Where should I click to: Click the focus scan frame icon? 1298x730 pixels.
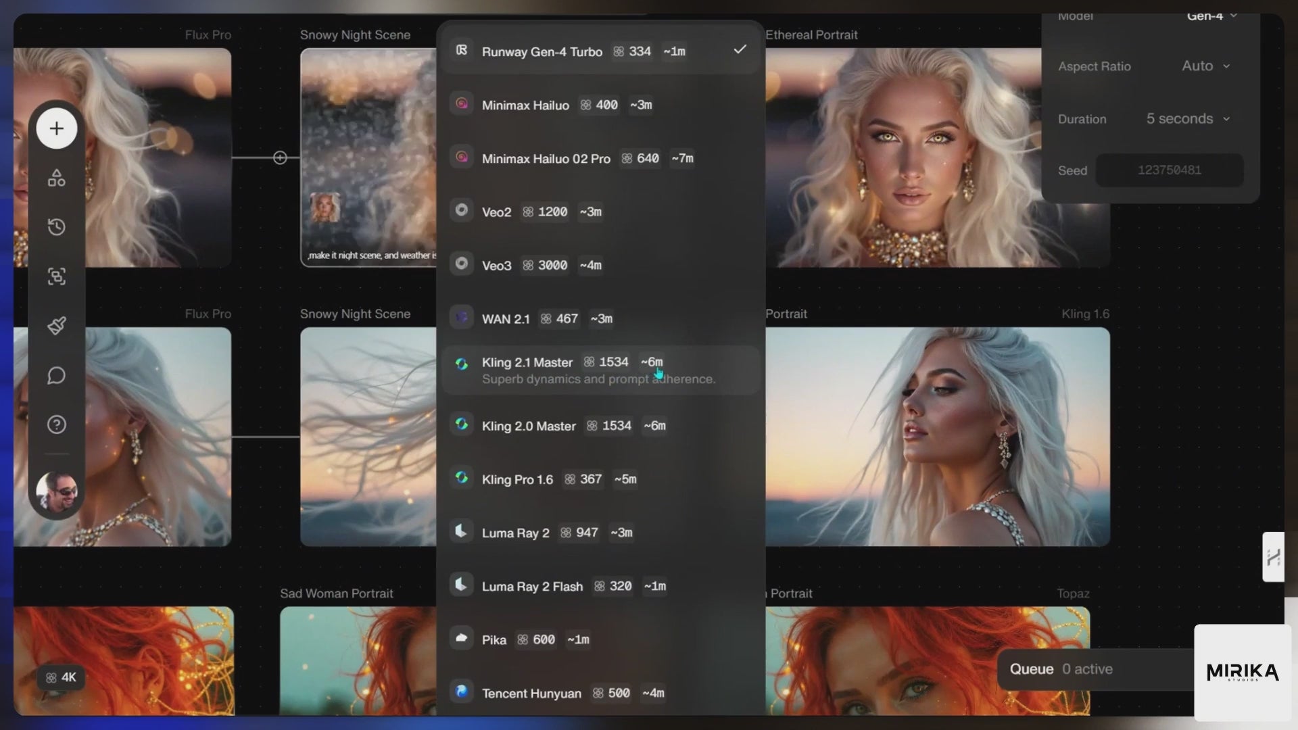[x=57, y=276]
